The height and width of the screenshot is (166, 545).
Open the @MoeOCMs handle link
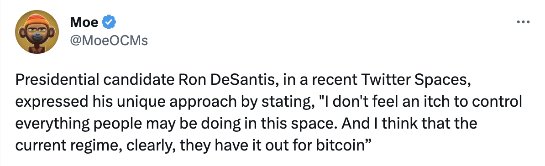(109, 41)
